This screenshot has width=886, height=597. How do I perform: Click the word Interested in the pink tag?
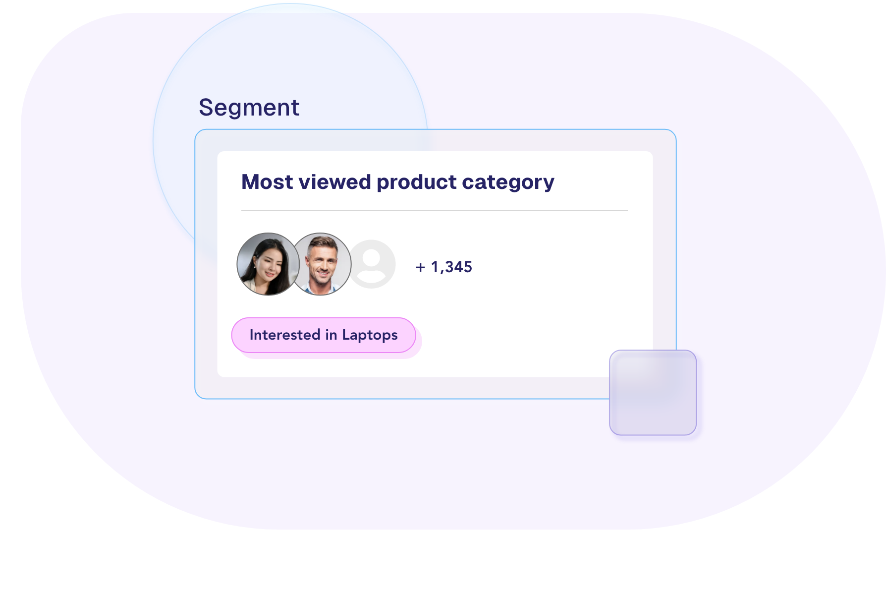point(285,335)
